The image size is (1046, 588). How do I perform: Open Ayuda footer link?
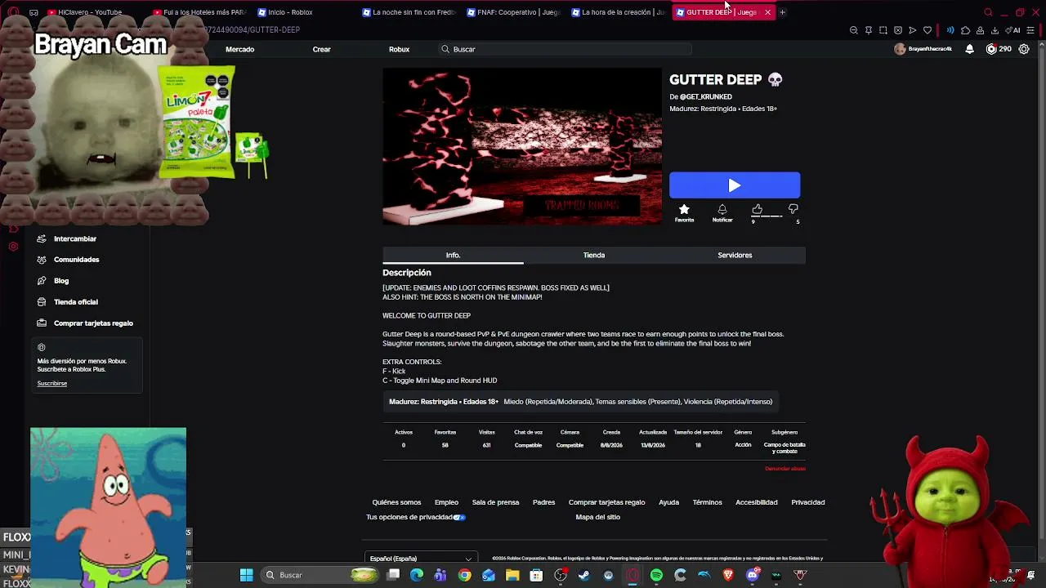(x=668, y=502)
